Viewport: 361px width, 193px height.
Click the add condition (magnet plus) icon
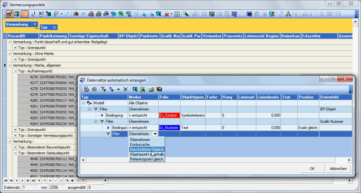click(x=111, y=89)
